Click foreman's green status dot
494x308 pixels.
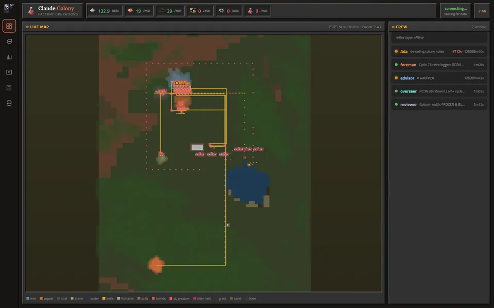(396, 65)
